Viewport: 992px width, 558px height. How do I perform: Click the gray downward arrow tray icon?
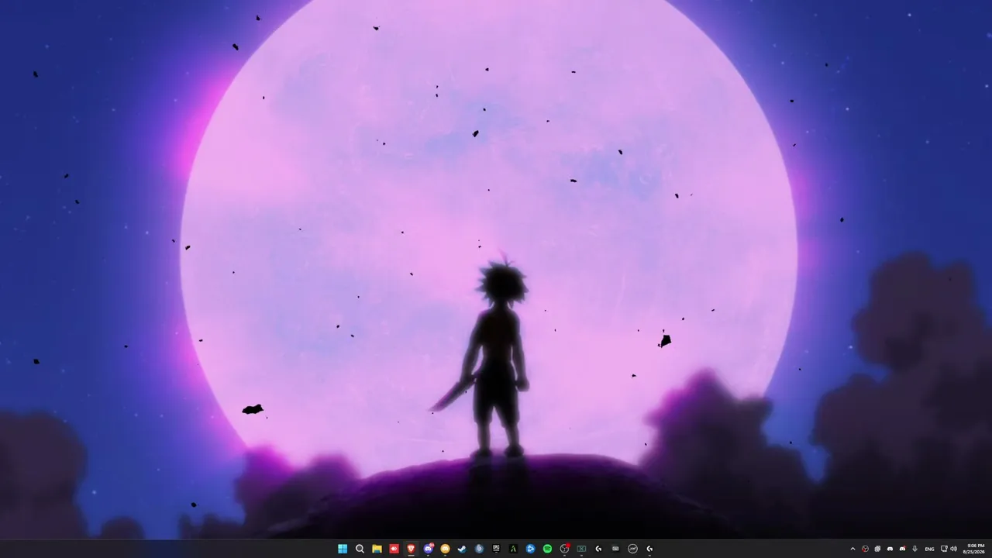click(914, 549)
